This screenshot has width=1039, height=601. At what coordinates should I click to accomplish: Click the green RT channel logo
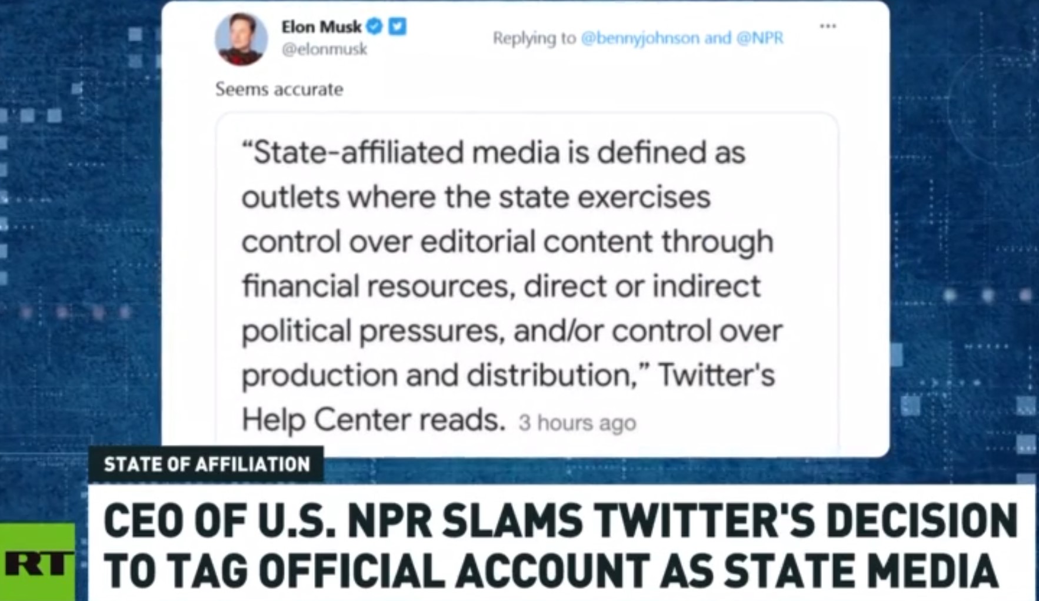click(x=38, y=563)
